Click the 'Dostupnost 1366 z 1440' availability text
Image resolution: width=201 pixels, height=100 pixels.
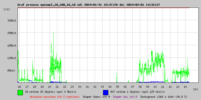pos(164,97)
